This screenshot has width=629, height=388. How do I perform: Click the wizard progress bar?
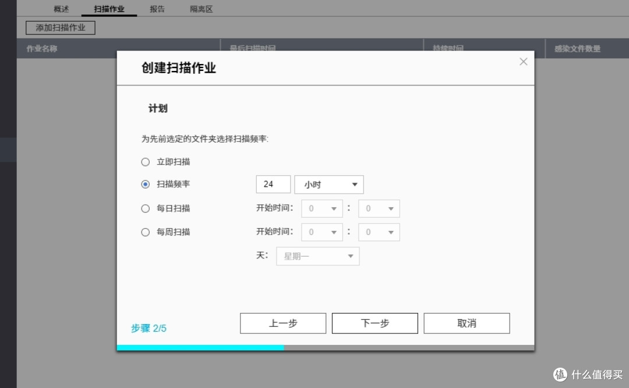pos(326,347)
